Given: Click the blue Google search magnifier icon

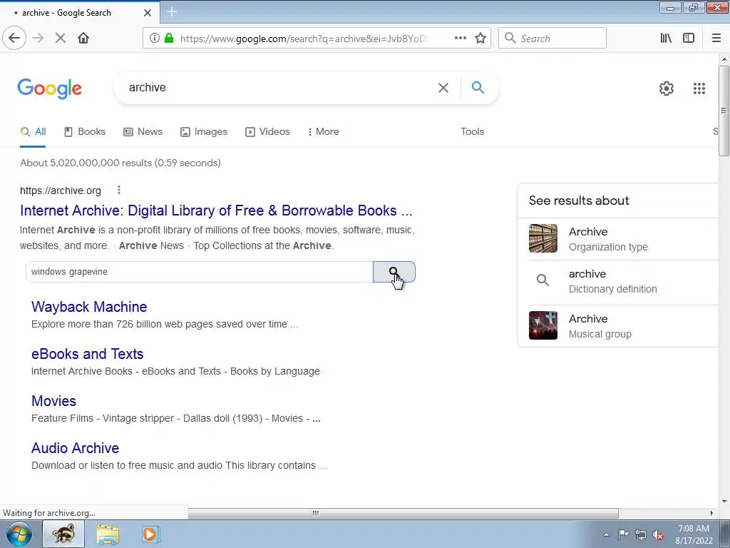Looking at the screenshot, I should click(478, 87).
